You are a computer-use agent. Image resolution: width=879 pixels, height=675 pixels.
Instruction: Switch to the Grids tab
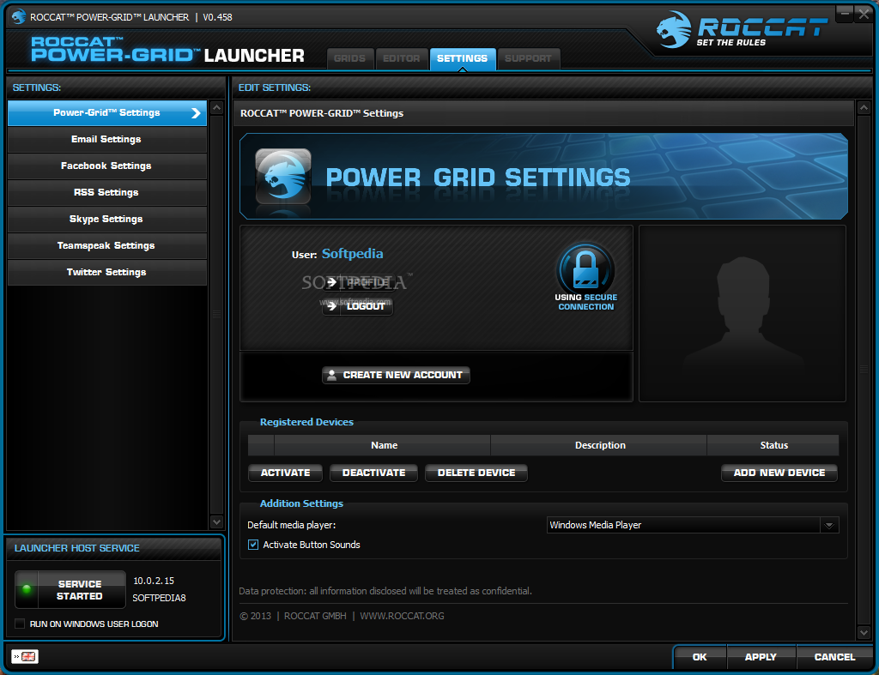point(350,59)
